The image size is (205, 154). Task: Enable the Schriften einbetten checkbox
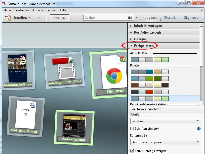pyautogui.click(x=132, y=129)
